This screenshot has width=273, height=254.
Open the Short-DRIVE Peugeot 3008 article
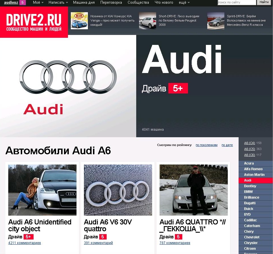tap(179, 20)
